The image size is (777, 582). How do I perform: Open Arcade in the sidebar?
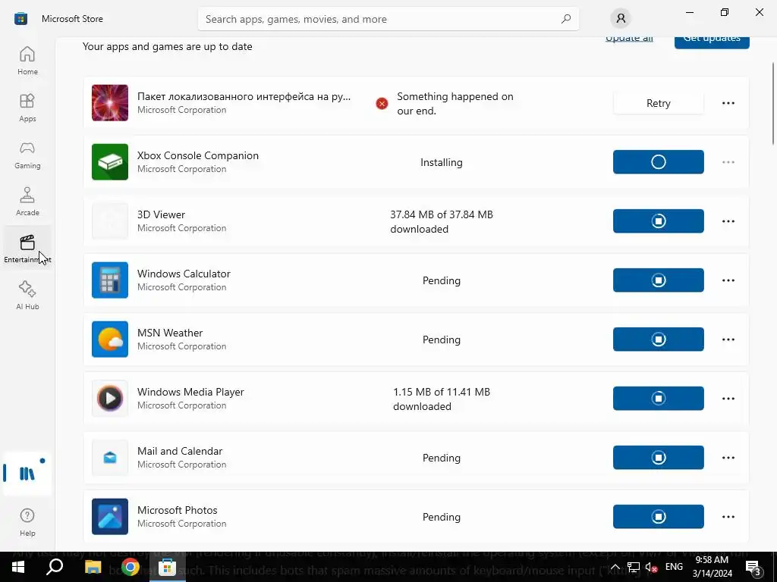click(x=27, y=202)
